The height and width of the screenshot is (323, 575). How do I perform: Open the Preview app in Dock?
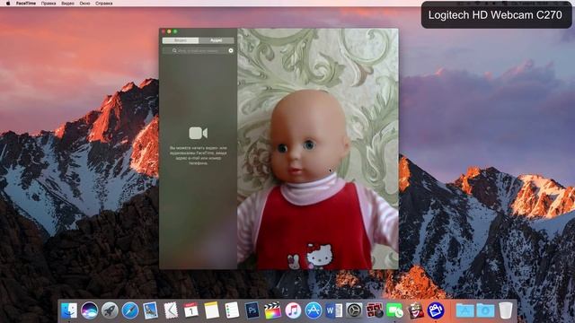point(150,310)
